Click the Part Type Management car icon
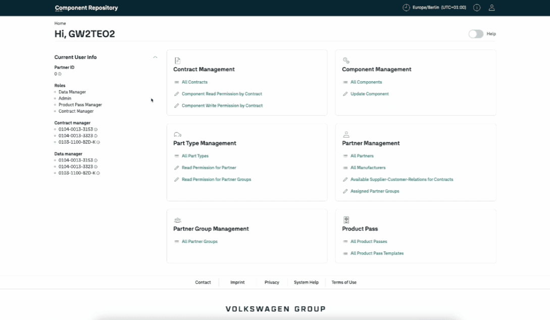The height and width of the screenshot is (320, 550). coord(177,135)
